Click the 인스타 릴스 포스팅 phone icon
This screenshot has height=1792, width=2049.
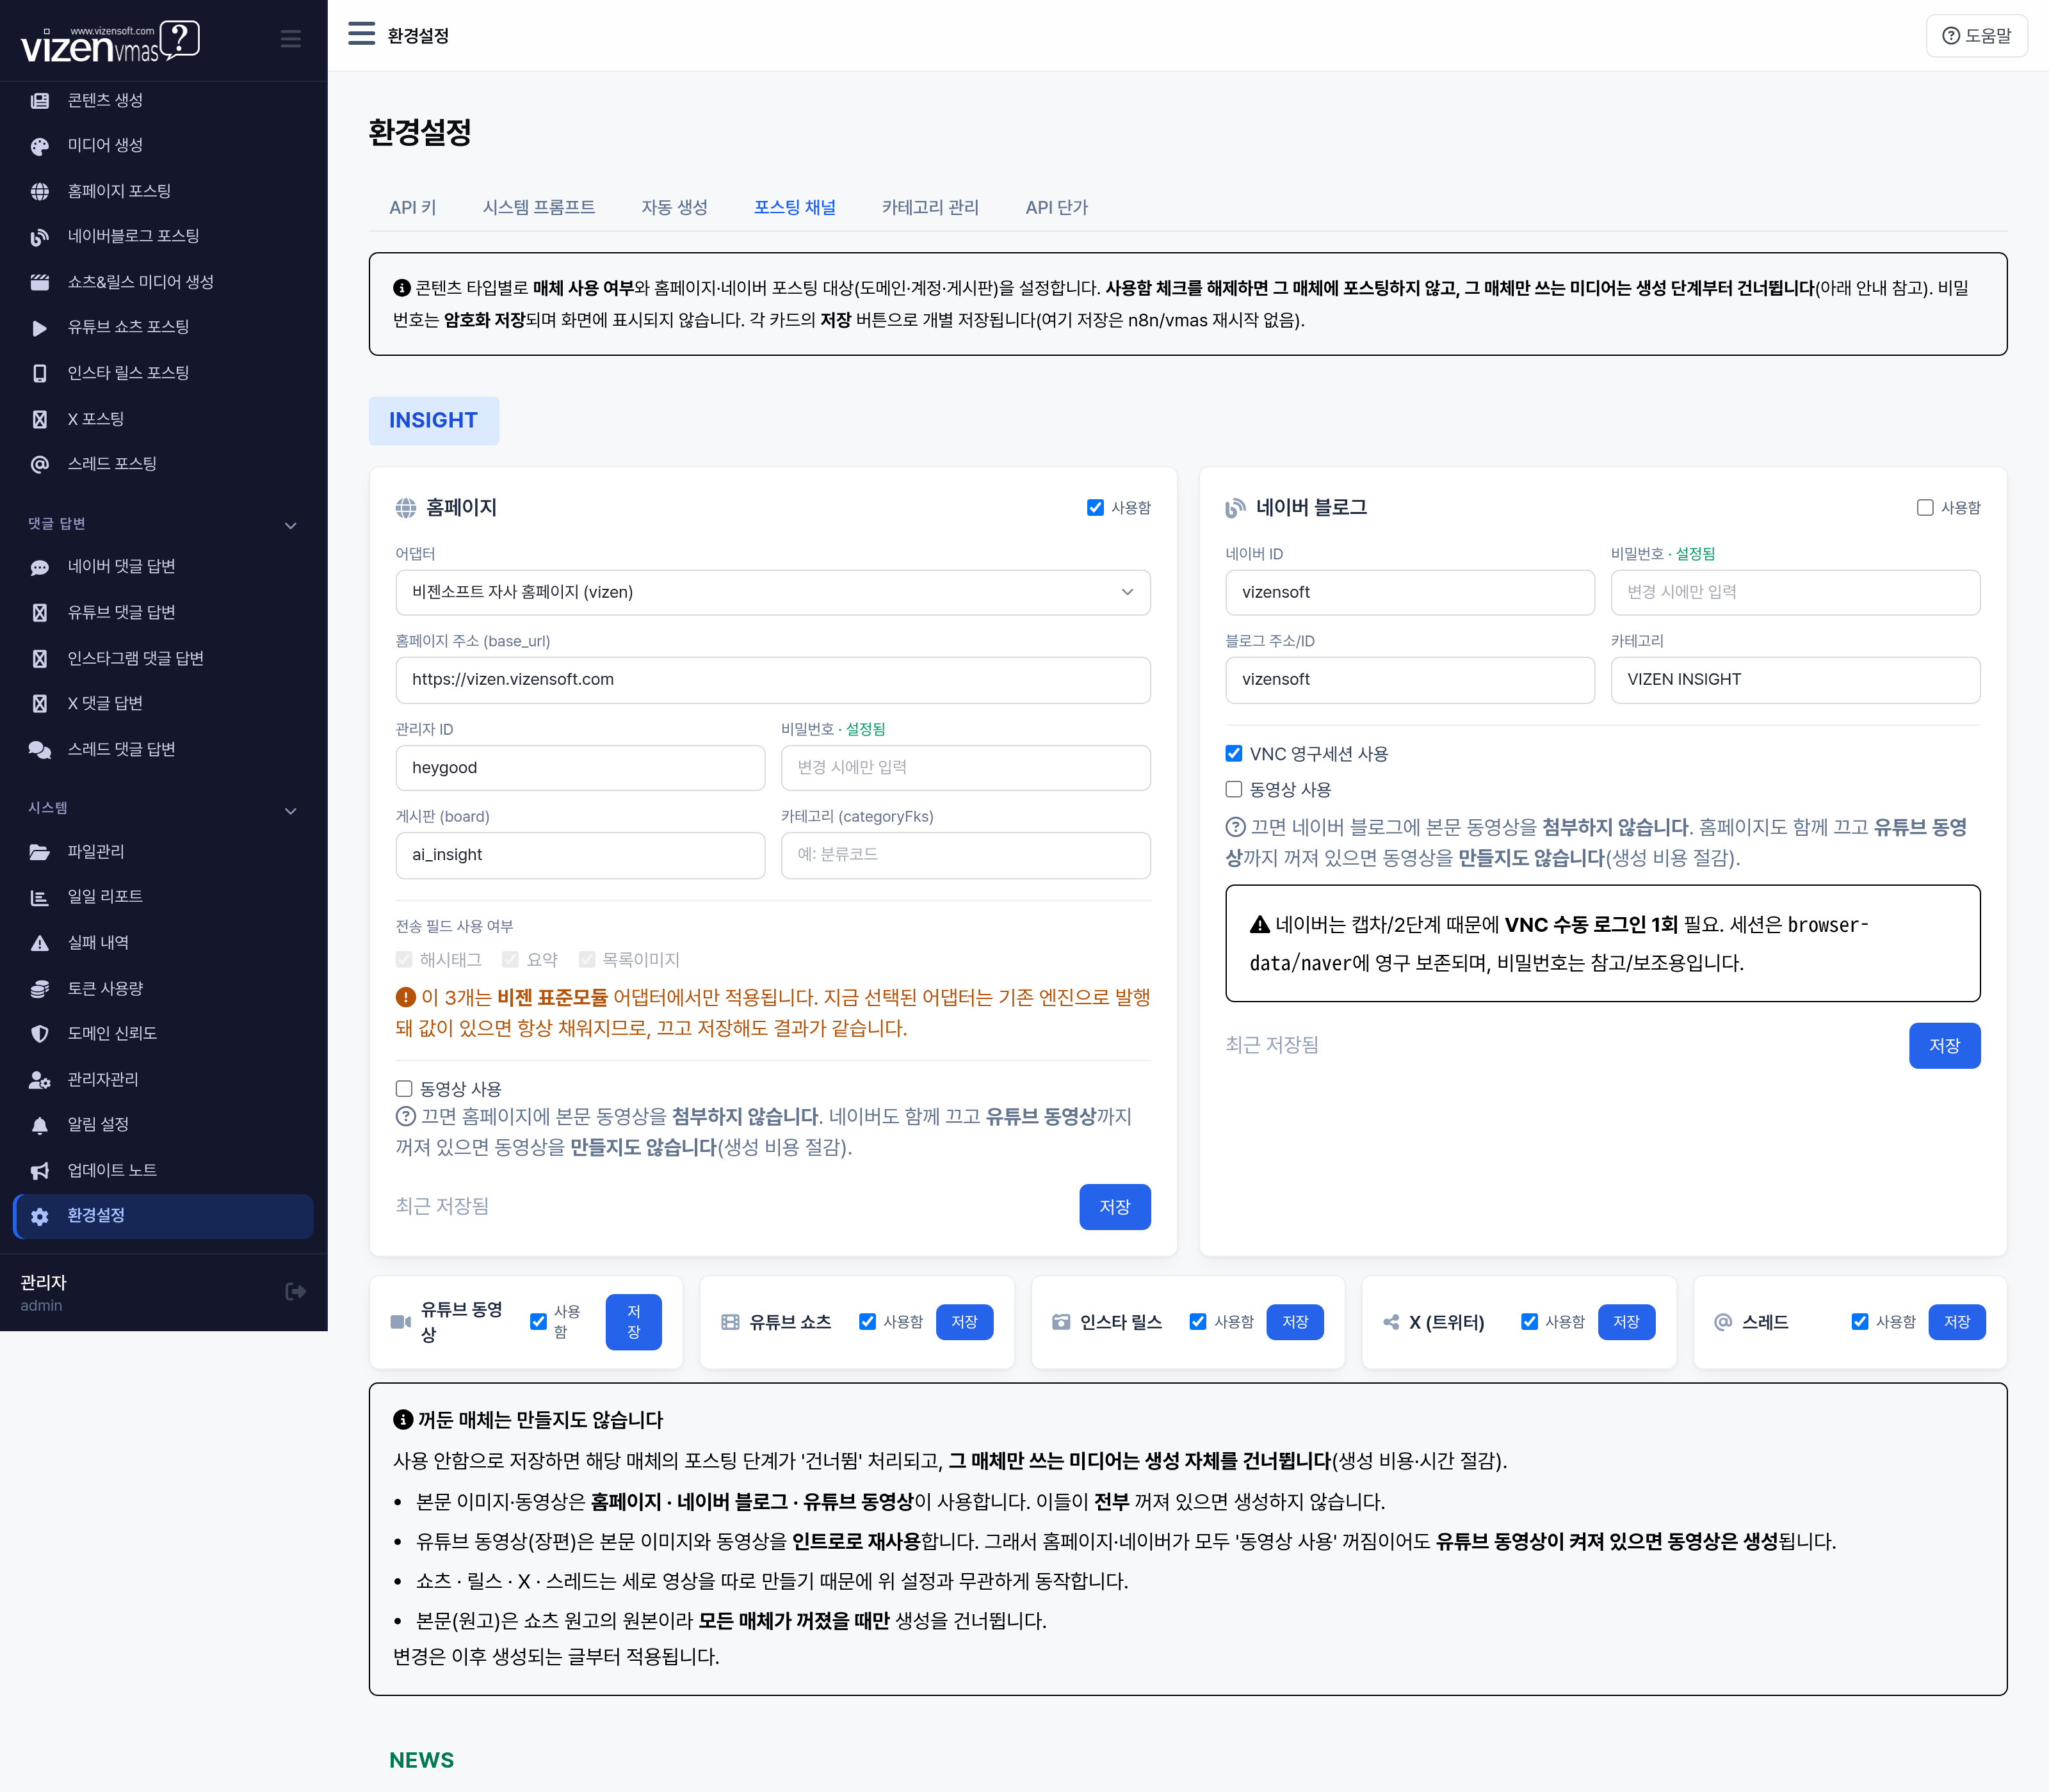pos(40,373)
